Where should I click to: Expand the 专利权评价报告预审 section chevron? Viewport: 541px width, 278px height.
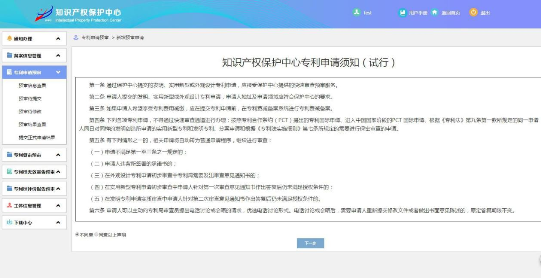pyautogui.click(x=58, y=189)
